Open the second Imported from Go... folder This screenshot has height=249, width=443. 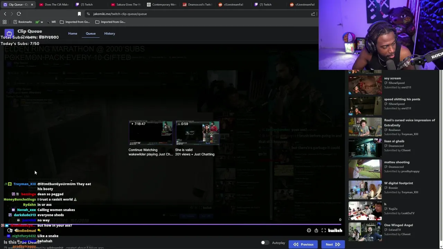(110, 22)
